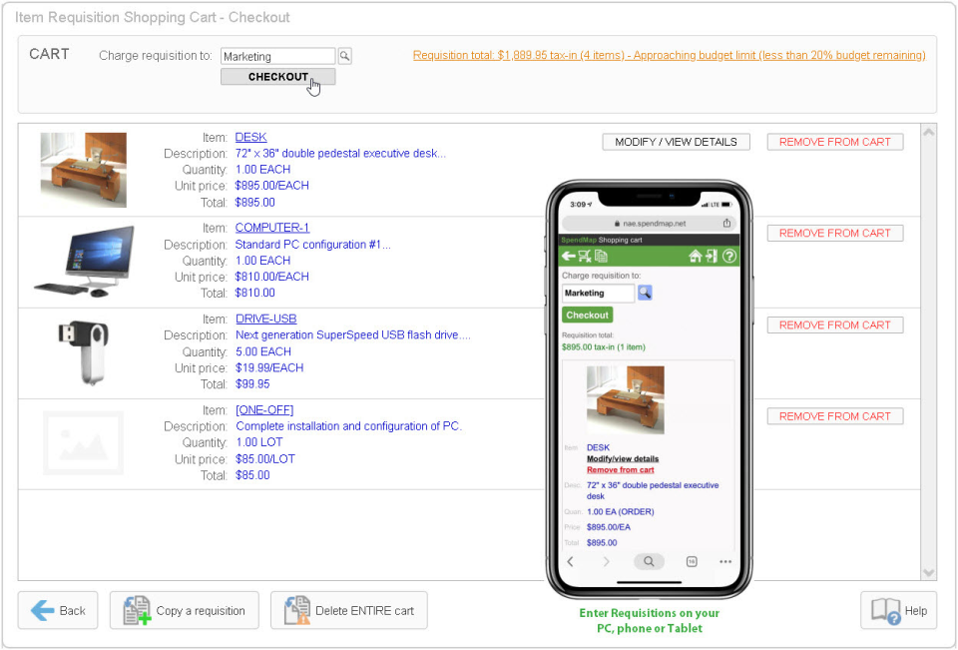Tap the logout icon on the phone toolbar
The width and height of the screenshot is (958, 650).
(x=711, y=257)
